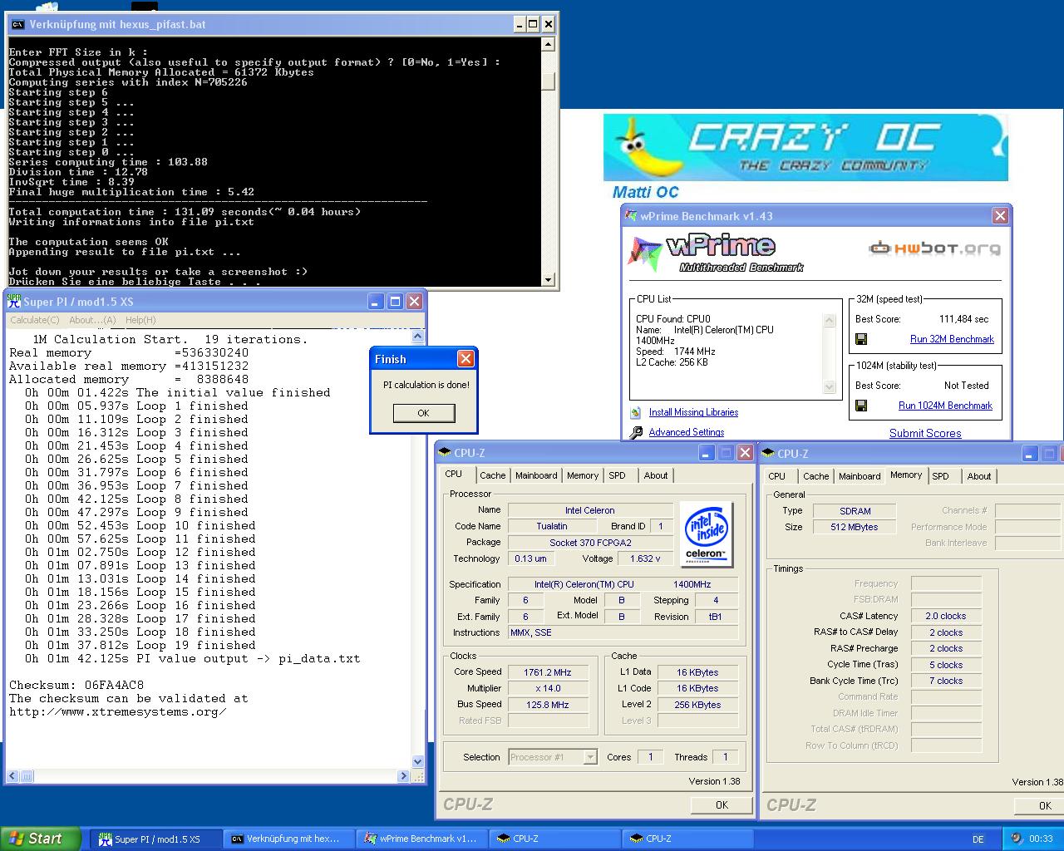The image size is (1064, 851).
Task: Select the SPD tab in right CPU-Z window
Action: (940, 476)
